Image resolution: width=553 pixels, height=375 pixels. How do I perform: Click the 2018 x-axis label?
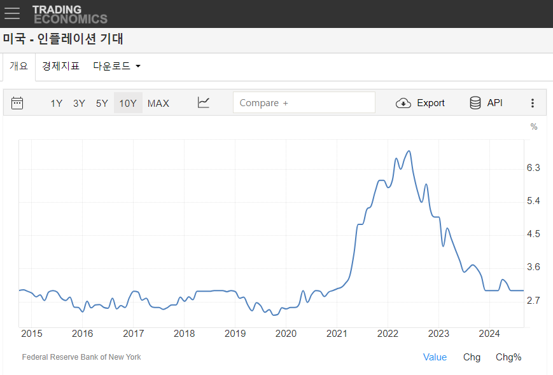point(184,334)
